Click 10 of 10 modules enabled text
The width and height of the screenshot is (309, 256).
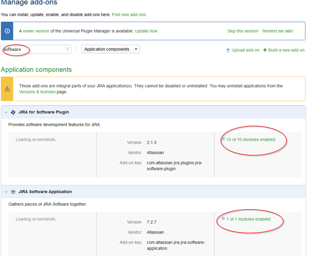pos(251,140)
